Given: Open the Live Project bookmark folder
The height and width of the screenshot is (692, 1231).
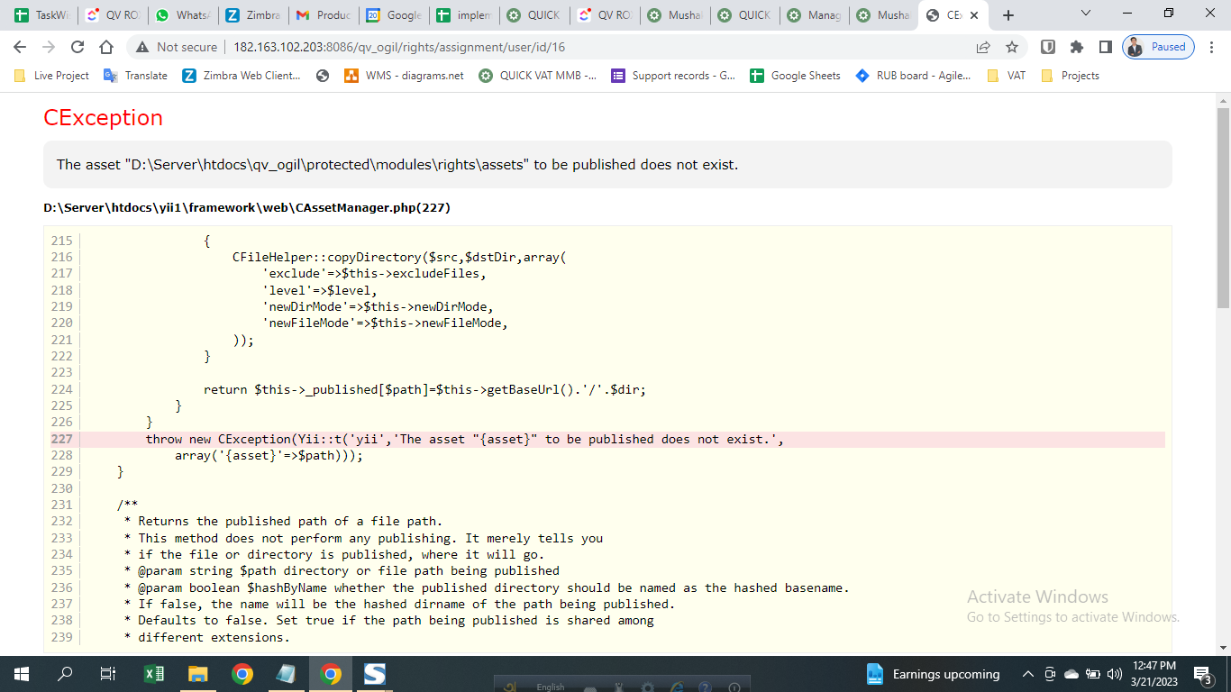Looking at the screenshot, I should pos(52,76).
